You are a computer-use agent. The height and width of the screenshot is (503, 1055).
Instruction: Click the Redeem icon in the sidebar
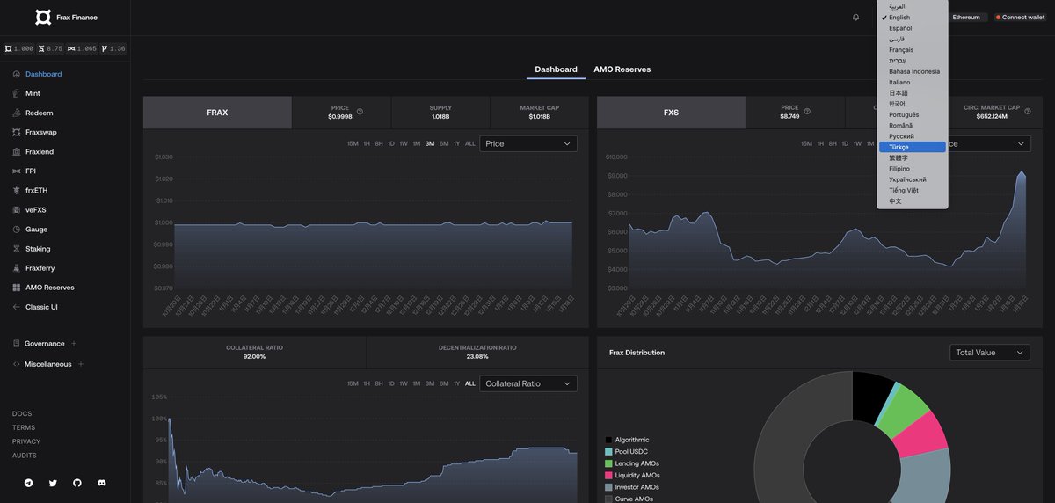tap(17, 113)
